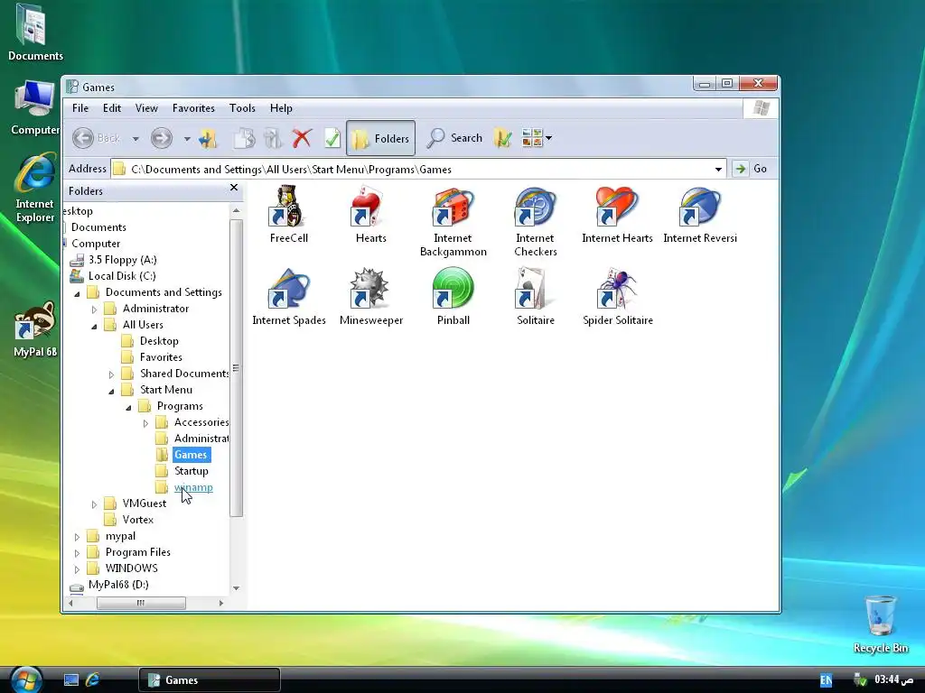Image resolution: width=925 pixels, height=693 pixels.
Task: Open the Search pane
Action: pyautogui.click(x=454, y=138)
